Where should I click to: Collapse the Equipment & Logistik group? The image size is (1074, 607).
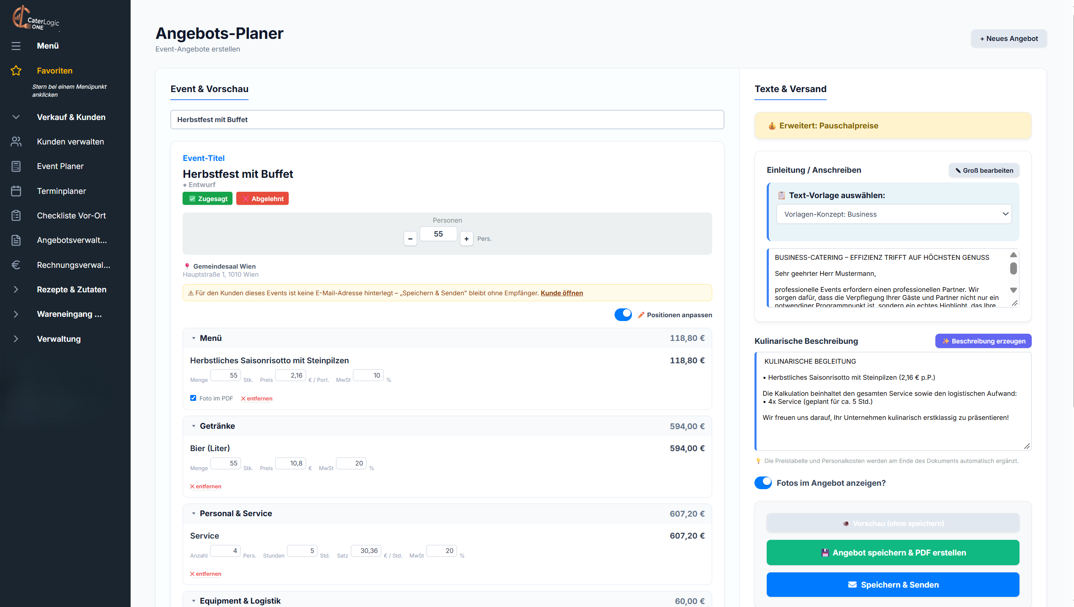click(x=194, y=601)
